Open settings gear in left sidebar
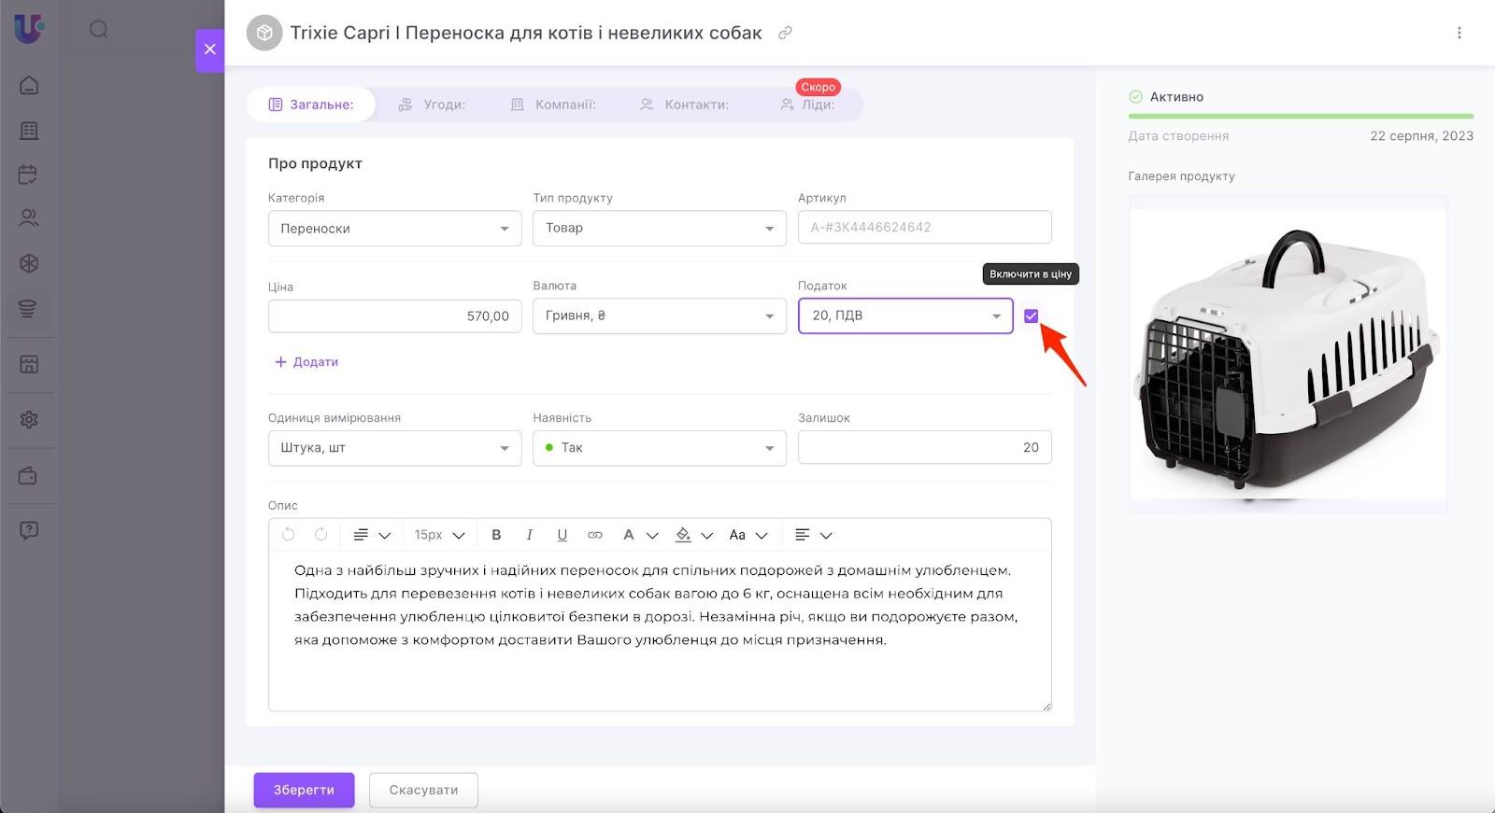This screenshot has height=813, width=1495. click(x=29, y=420)
